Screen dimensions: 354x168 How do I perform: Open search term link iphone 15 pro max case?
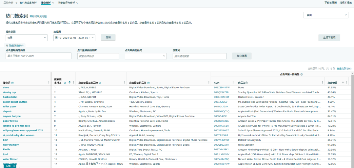point(16,126)
